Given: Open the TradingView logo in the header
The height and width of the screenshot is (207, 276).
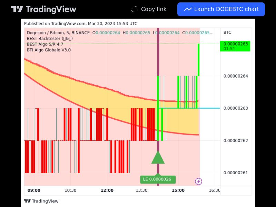Looking at the screenshot, I should 43,9.
